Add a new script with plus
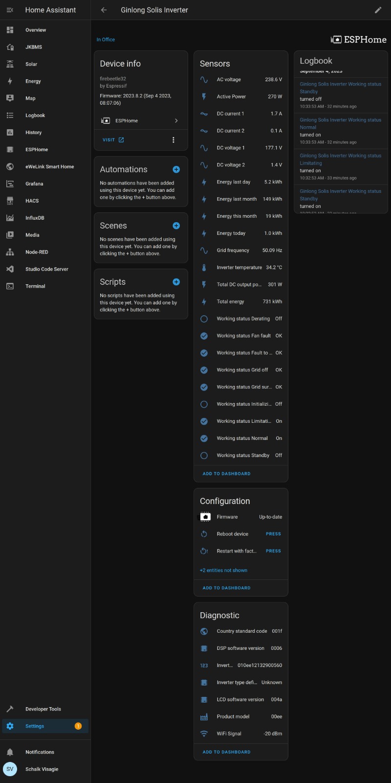391x783 pixels. click(x=176, y=282)
